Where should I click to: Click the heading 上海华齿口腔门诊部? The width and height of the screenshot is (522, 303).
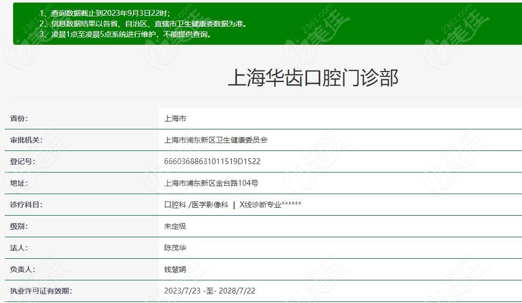[313, 78]
